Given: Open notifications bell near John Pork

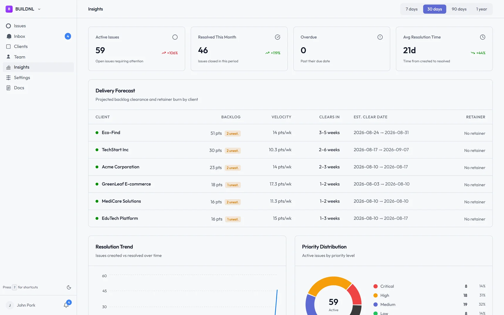Looking at the screenshot, I should pyautogui.click(x=67, y=305).
